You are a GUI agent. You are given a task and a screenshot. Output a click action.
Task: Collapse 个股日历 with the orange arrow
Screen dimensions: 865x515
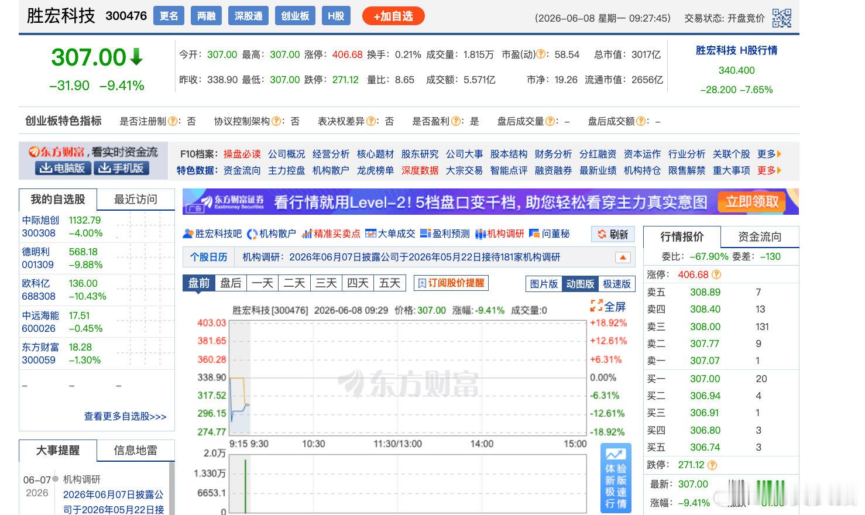click(623, 257)
